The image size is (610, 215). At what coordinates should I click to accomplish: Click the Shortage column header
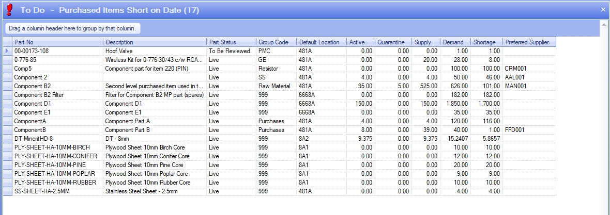pos(486,42)
